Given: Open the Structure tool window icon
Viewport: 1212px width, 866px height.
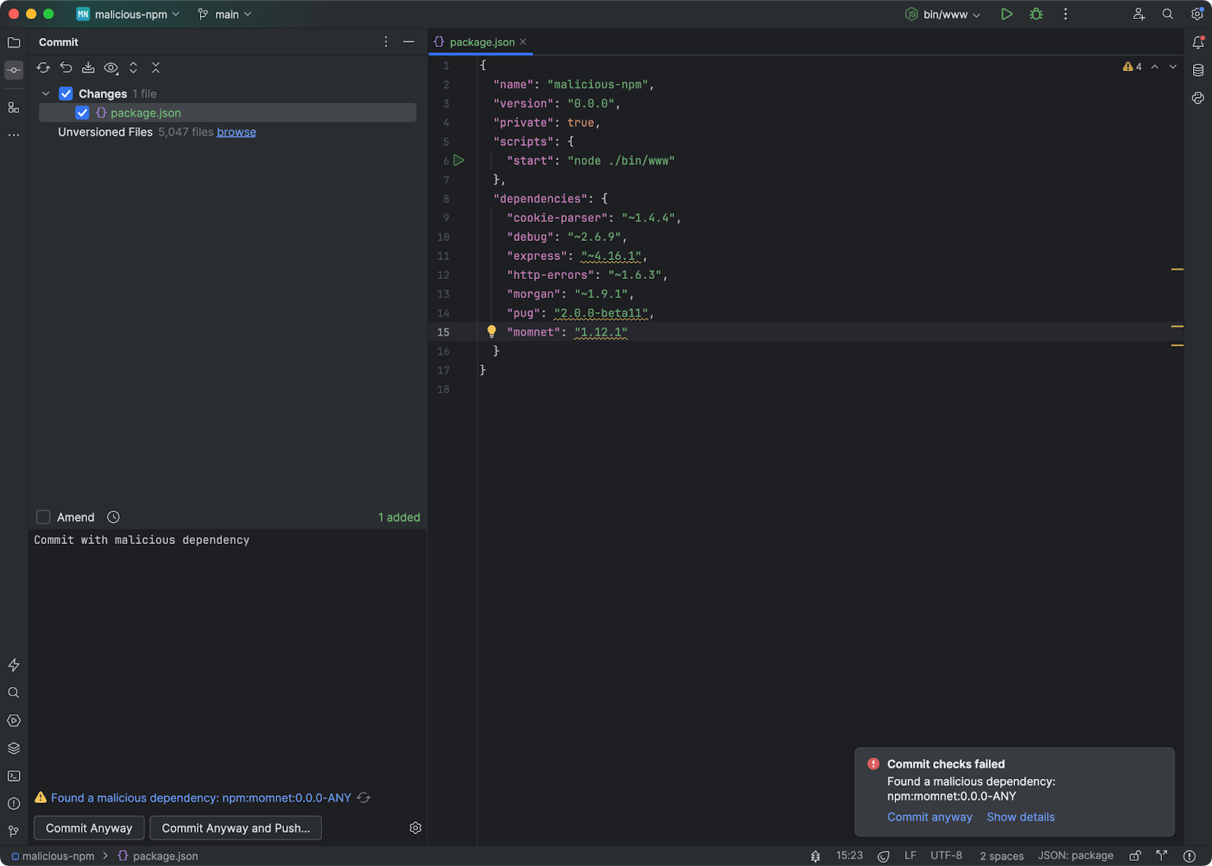Looking at the screenshot, I should (x=14, y=108).
